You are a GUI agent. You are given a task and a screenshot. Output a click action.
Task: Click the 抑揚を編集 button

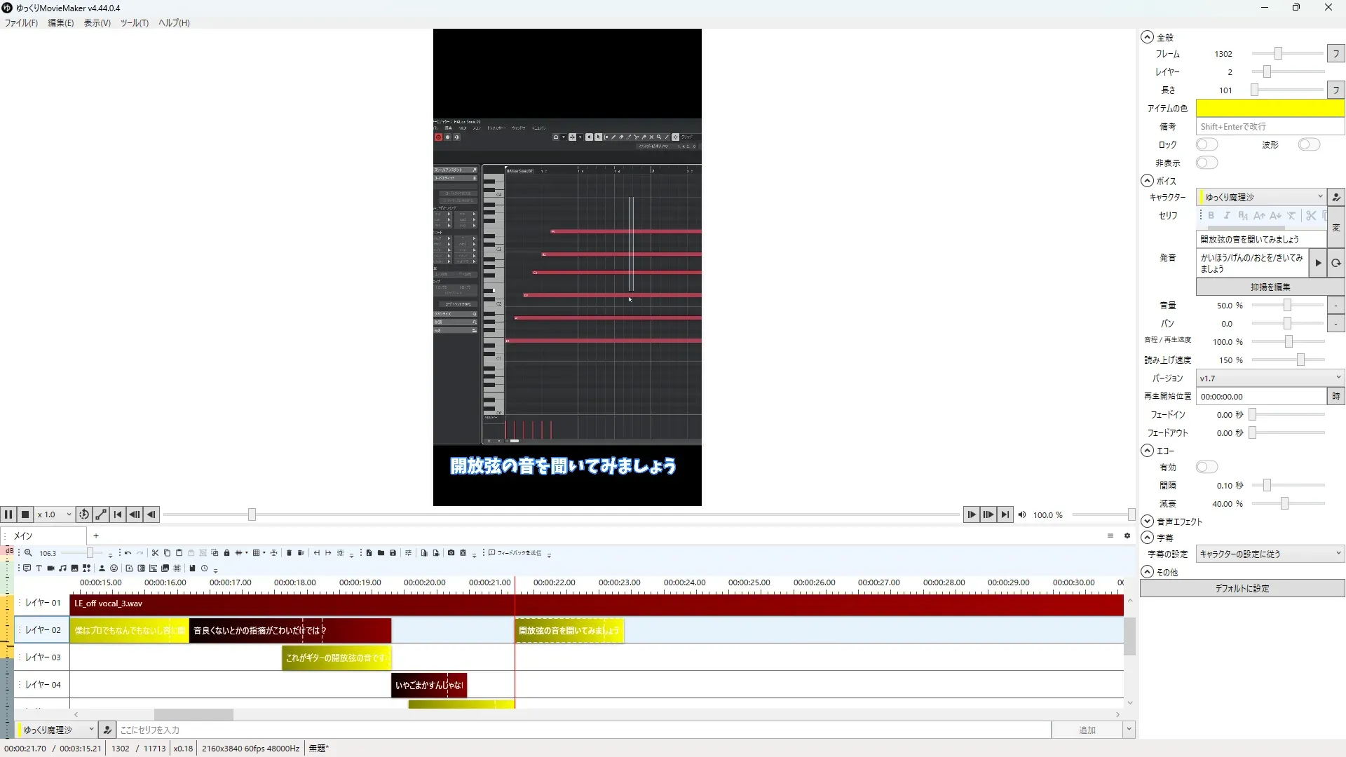coord(1270,287)
